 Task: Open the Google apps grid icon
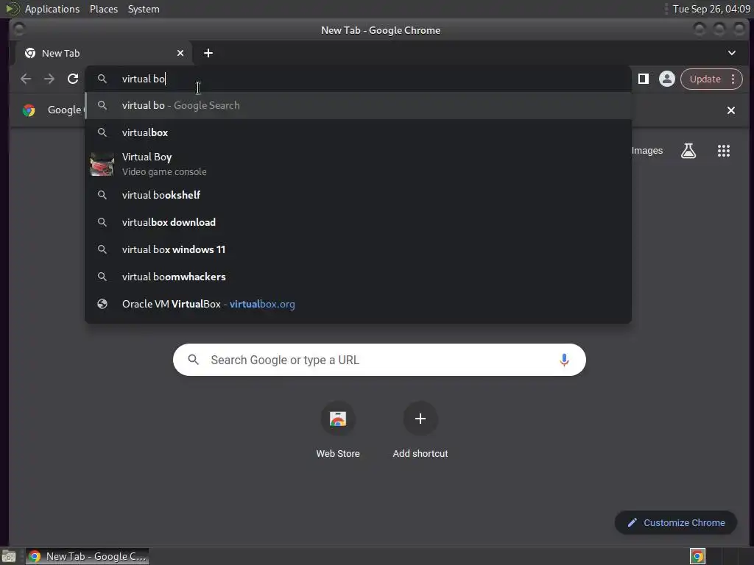pos(724,151)
